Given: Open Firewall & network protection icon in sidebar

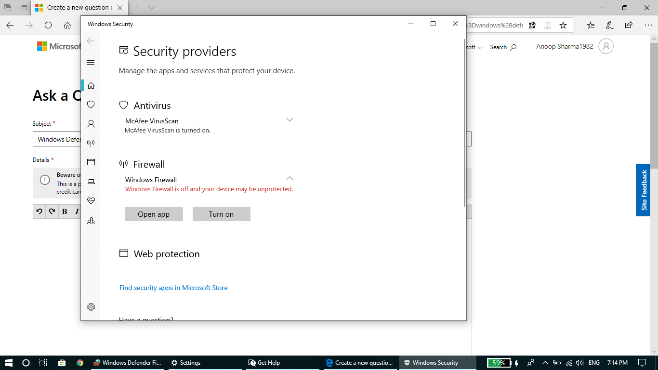Looking at the screenshot, I should [91, 143].
